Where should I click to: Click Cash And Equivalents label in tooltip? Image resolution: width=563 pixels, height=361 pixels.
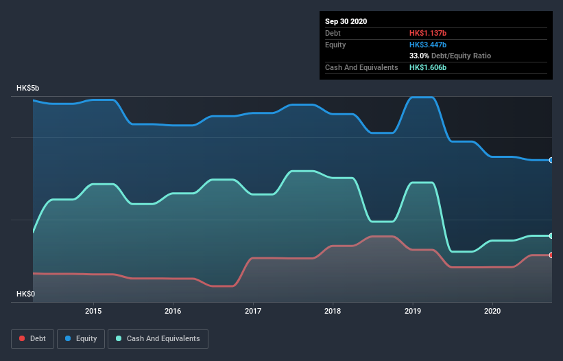pyautogui.click(x=361, y=67)
